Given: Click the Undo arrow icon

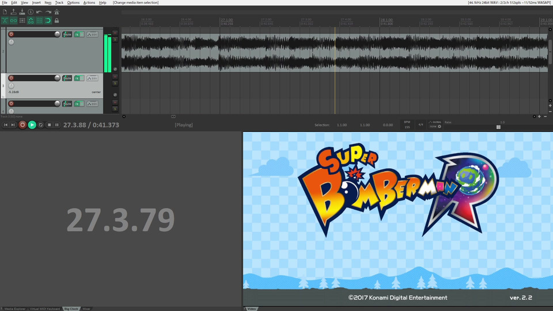Looking at the screenshot, I should tap(39, 12).
